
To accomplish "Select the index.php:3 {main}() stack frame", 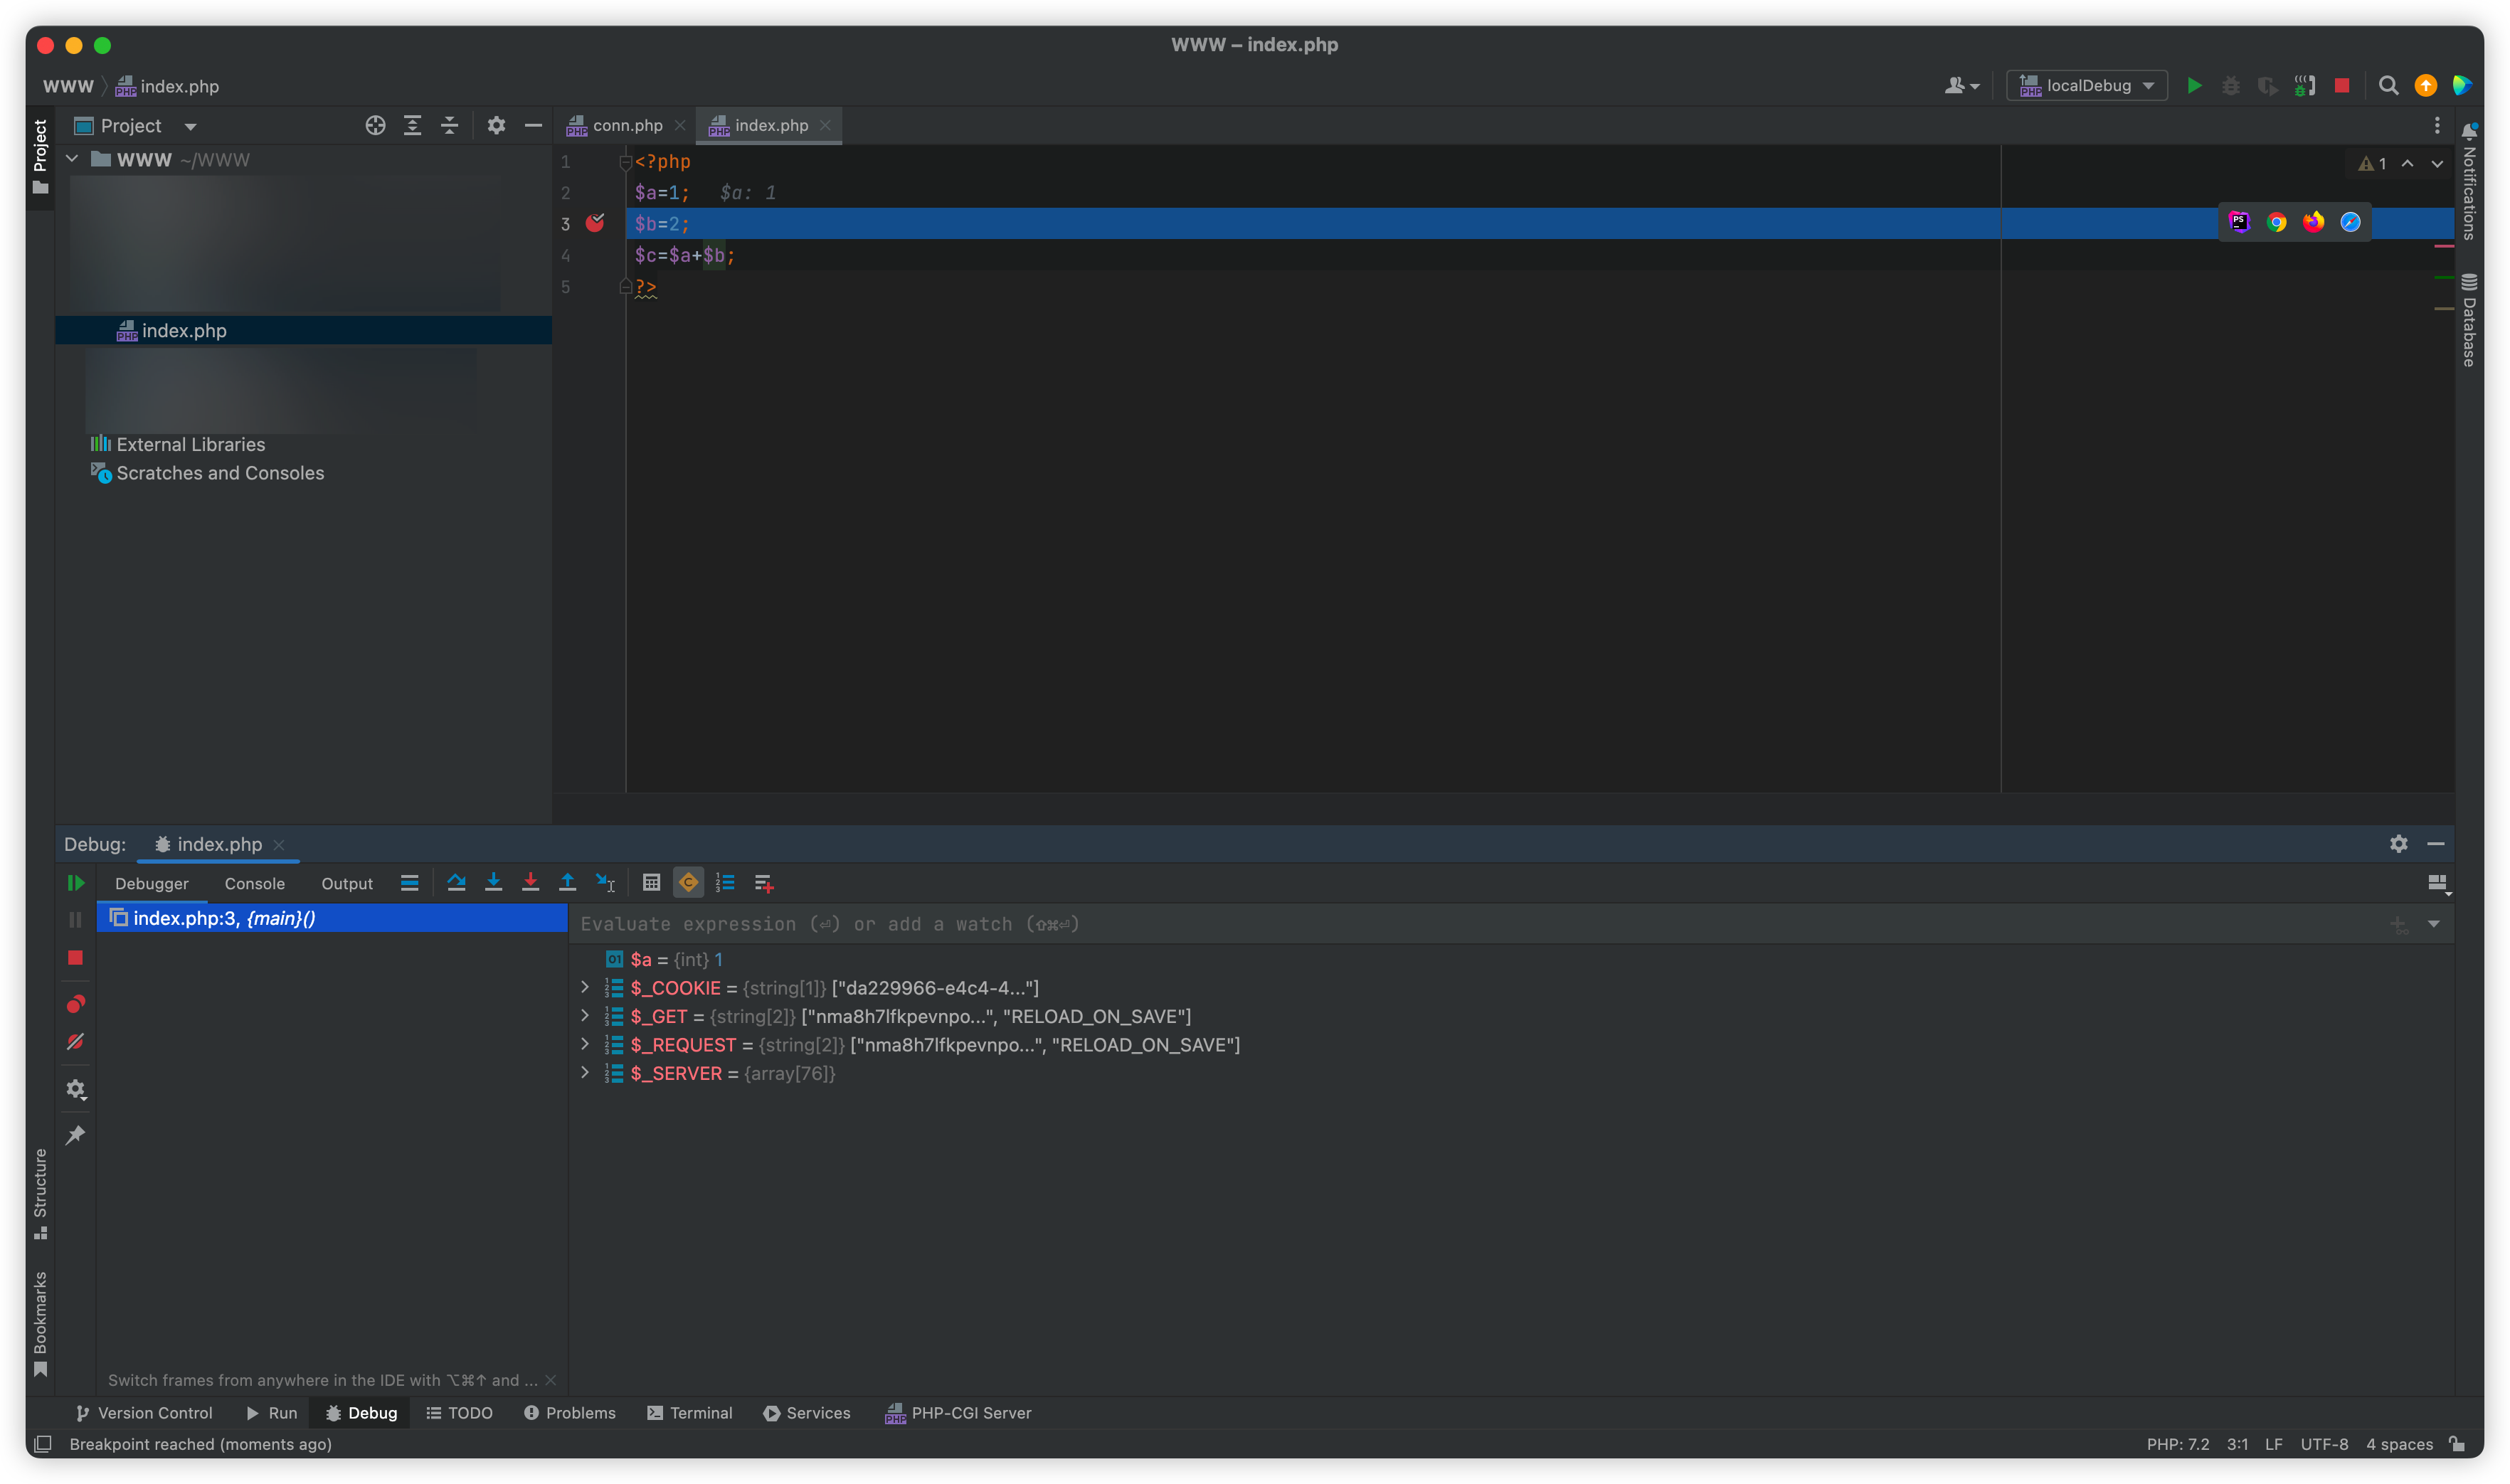I will pyautogui.click(x=332, y=918).
